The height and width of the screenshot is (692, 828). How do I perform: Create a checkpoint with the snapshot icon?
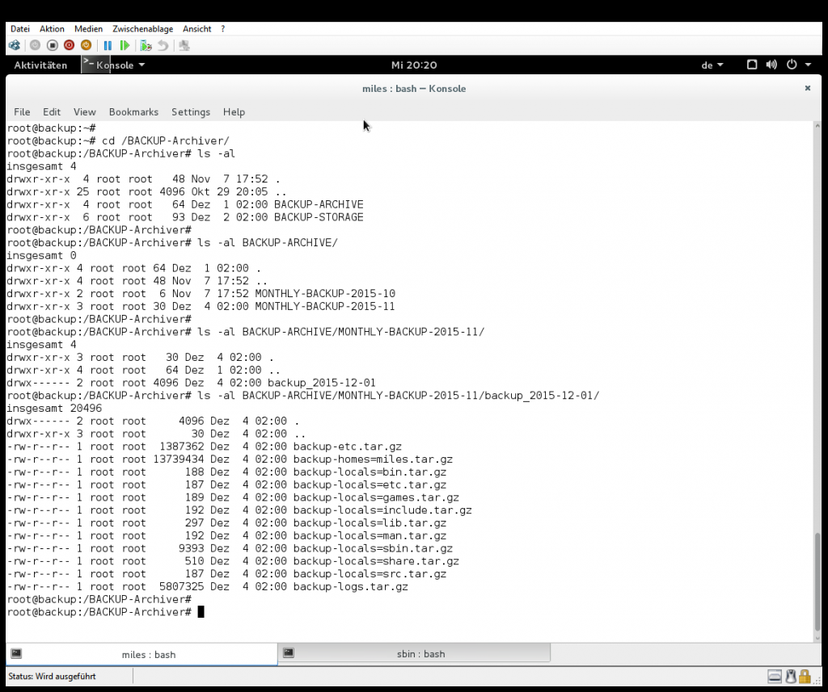pos(146,45)
